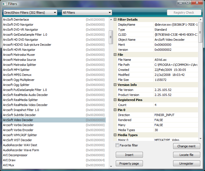Enable the Favorite filter checkbox

click(x=117, y=145)
